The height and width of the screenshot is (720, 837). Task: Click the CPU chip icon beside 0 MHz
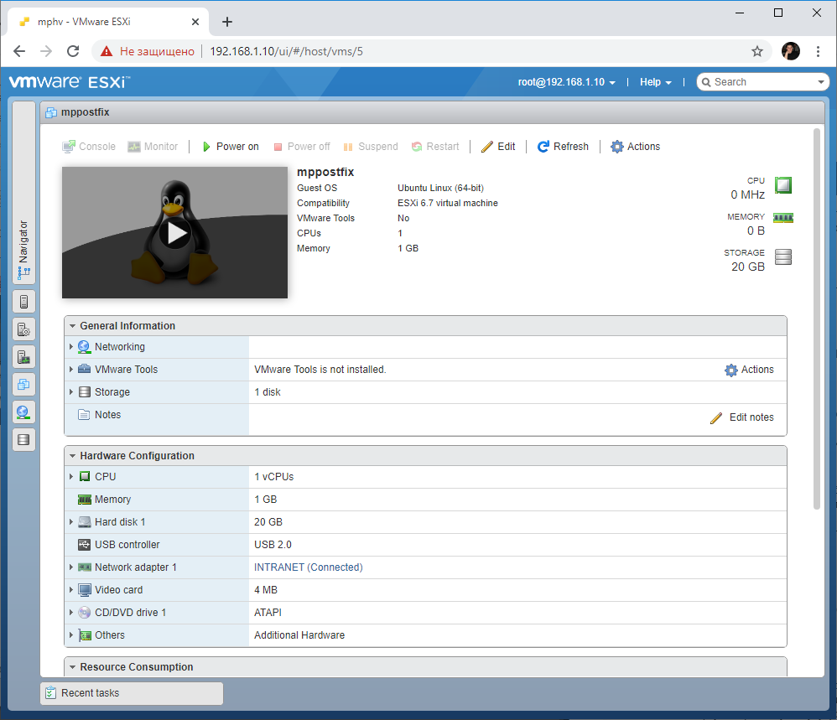point(783,185)
